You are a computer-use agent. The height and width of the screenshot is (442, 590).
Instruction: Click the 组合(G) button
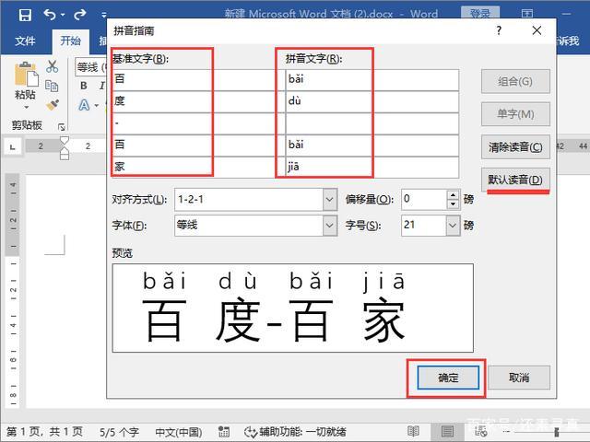pos(515,81)
